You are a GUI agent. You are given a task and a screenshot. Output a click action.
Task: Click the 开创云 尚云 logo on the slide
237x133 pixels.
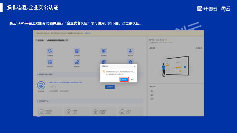coord(214,9)
